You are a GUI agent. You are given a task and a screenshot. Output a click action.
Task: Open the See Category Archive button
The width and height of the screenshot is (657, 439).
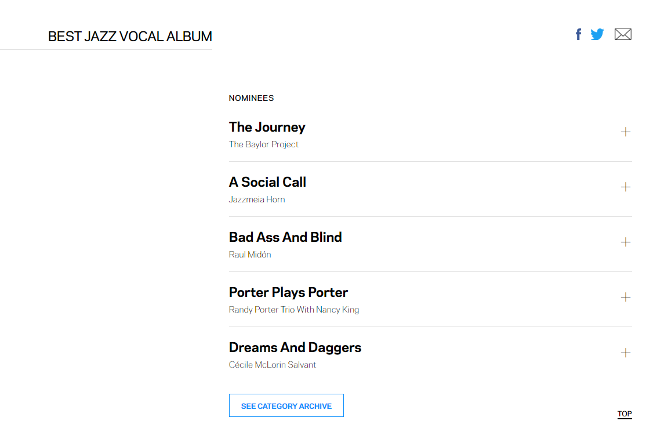coord(286,405)
